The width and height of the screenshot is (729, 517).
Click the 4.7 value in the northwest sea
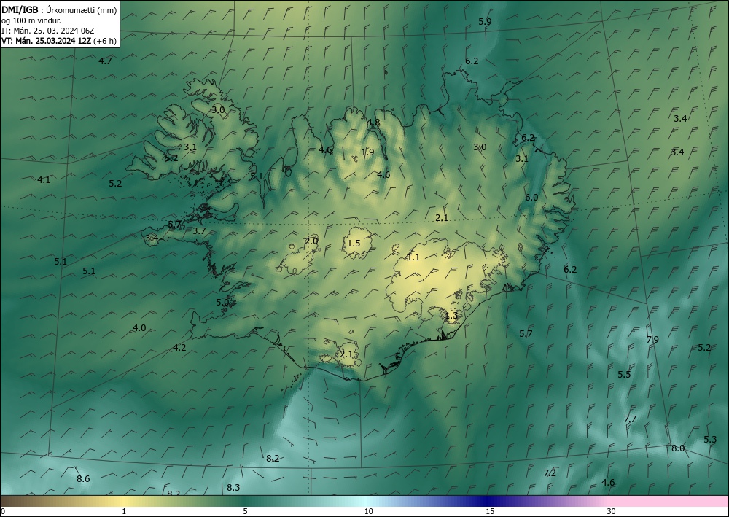[106, 61]
